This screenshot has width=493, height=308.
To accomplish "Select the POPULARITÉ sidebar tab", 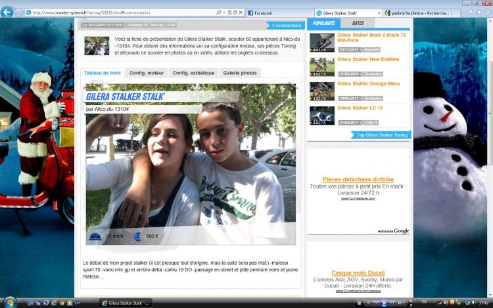I will [323, 23].
